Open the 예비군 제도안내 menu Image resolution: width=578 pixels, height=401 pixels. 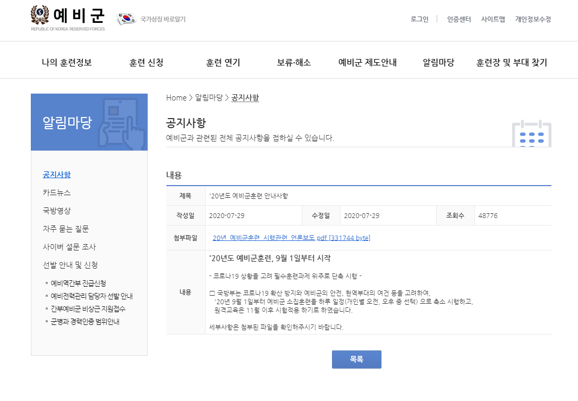[368, 62]
